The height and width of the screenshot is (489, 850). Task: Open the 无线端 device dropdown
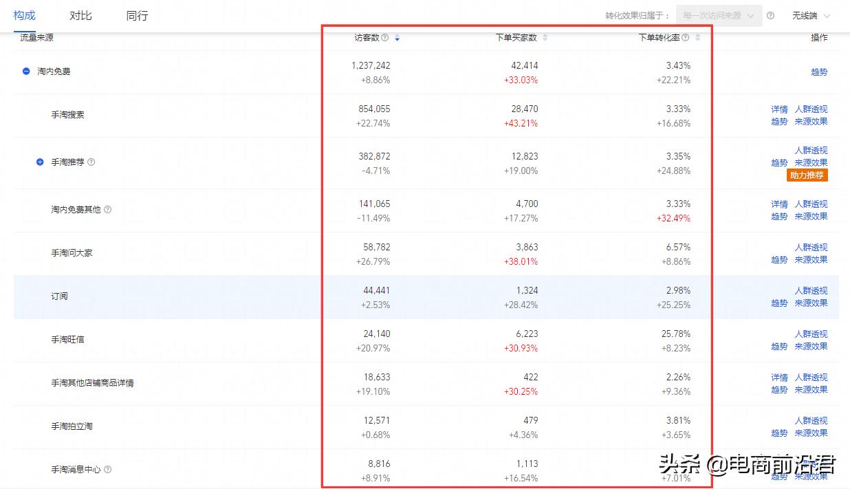(811, 16)
